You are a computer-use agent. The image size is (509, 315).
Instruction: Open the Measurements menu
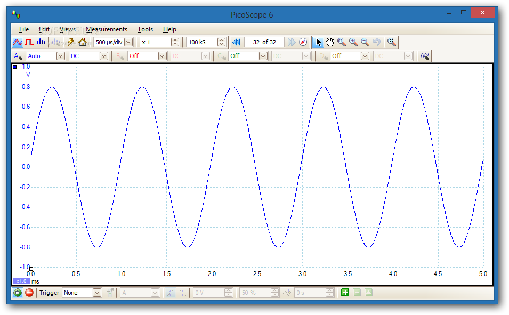pyautogui.click(x=107, y=29)
